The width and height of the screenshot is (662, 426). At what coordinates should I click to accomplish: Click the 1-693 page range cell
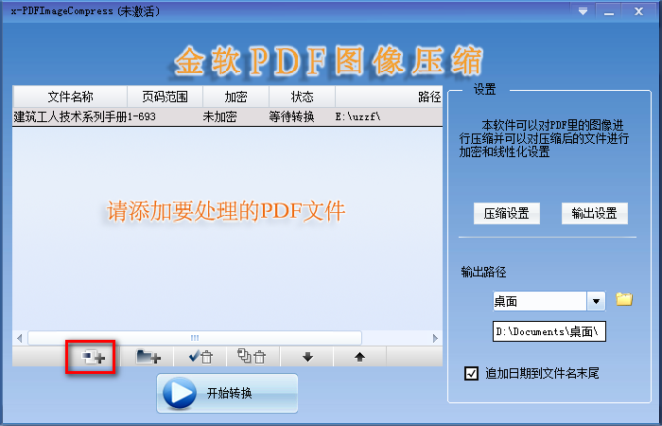(142, 116)
